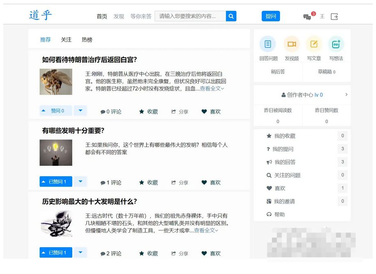Toggle 已赞同 1 on 十大发明 question
376x274 pixels.
point(56,252)
